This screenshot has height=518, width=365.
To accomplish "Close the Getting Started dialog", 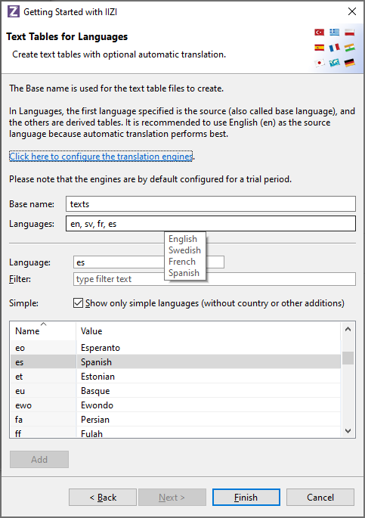I will click(x=352, y=11).
